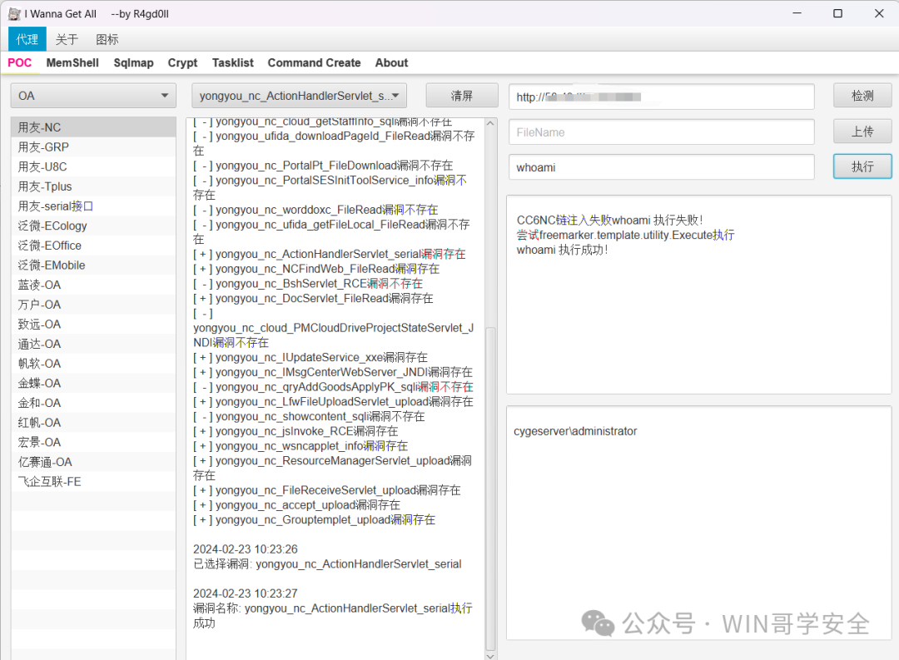Click the log panel scrollbar thumb
This screenshot has width=899, height=660.
tap(490, 489)
